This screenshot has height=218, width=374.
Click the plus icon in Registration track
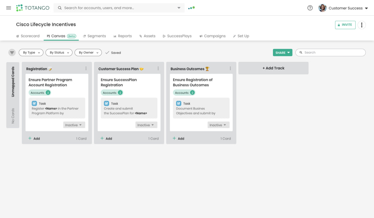click(x=30, y=138)
